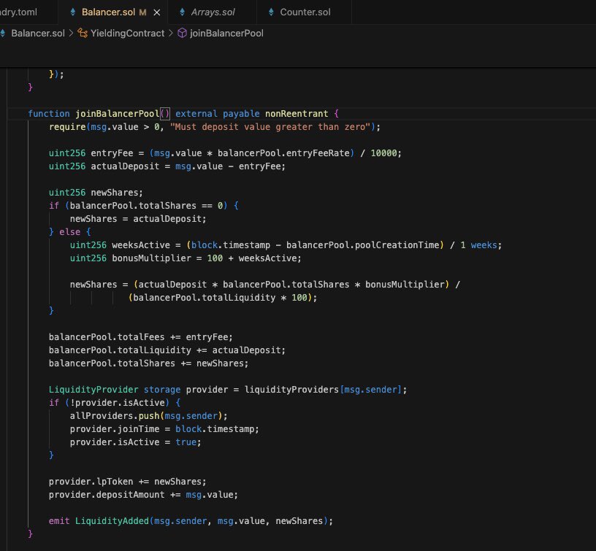Click the entryFee variable declaration
This screenshot has height=551, width=596.
[x=112, y=153]
